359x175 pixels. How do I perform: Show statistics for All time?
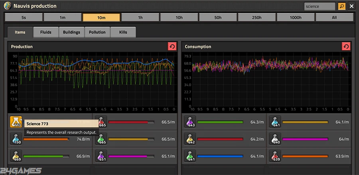335,17
